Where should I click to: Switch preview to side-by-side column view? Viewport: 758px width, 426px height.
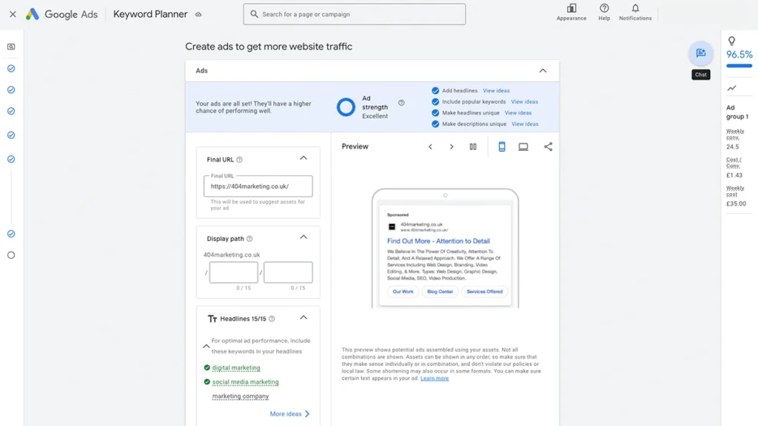coord(473,147)
